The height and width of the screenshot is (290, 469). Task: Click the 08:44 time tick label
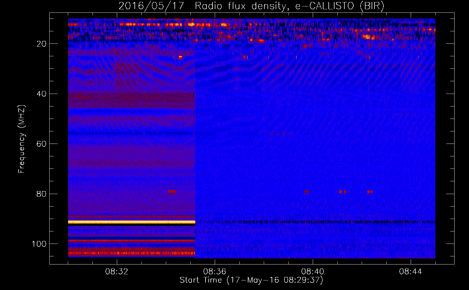[x=411, y=272]
